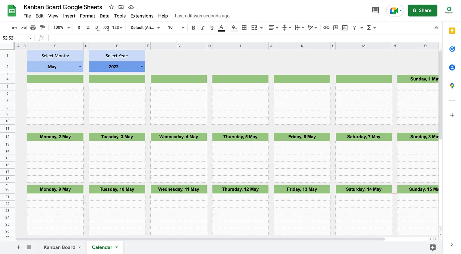
Task: Insert a link
Action: (x=326, y=28)
